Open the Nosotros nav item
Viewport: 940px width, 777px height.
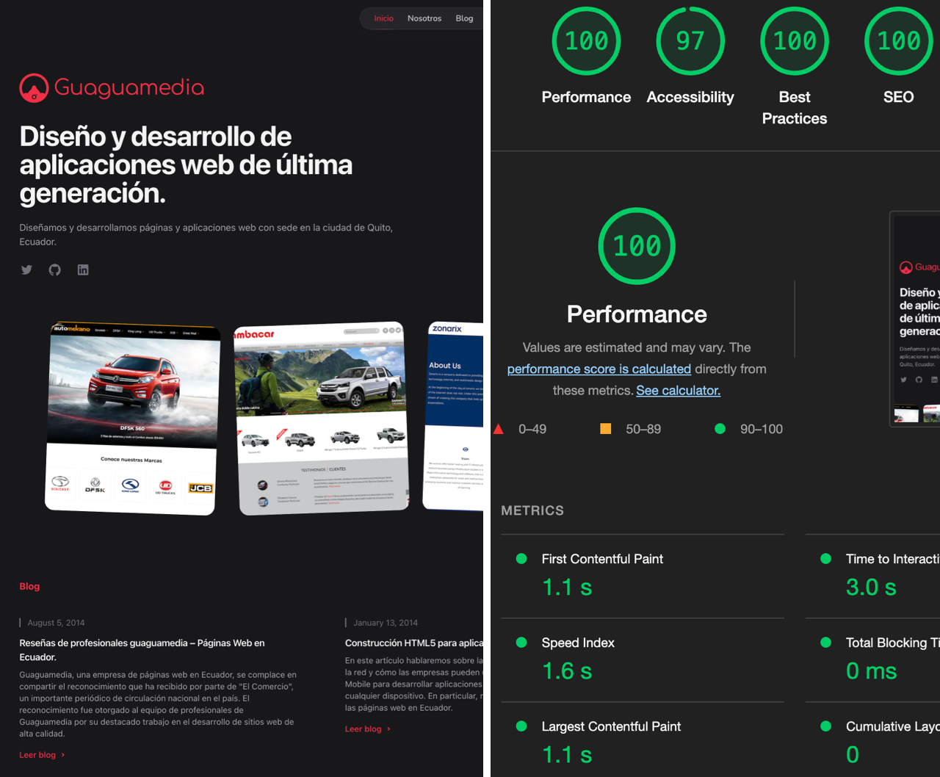[x=424, y=18]
